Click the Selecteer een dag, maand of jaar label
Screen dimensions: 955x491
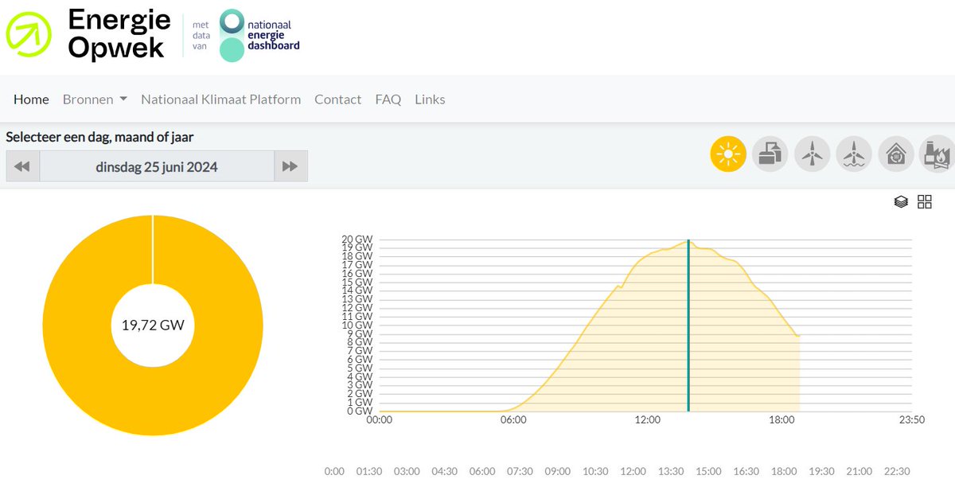pos(99,137)
